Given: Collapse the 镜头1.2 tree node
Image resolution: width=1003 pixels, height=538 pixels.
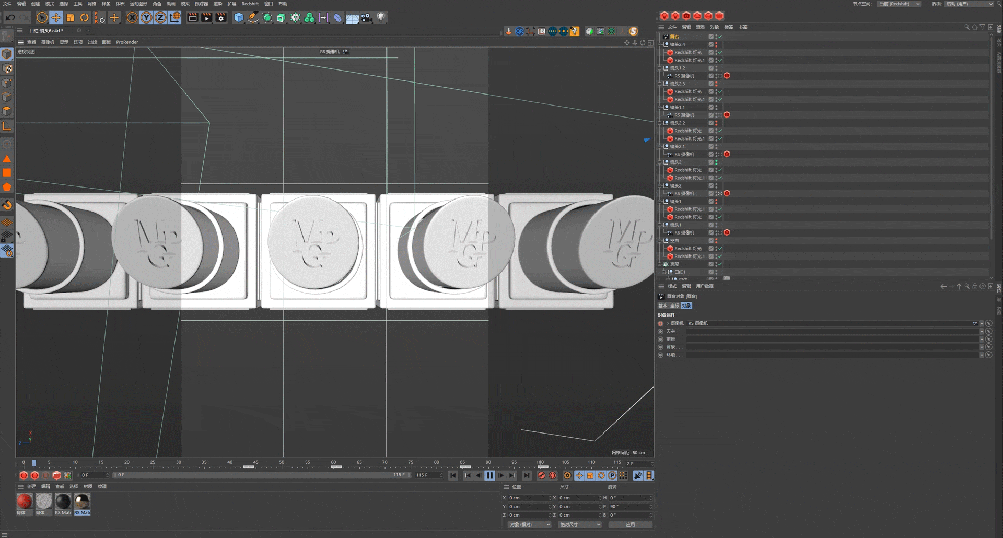Looking at the screenshot, I should pos(660,68).
